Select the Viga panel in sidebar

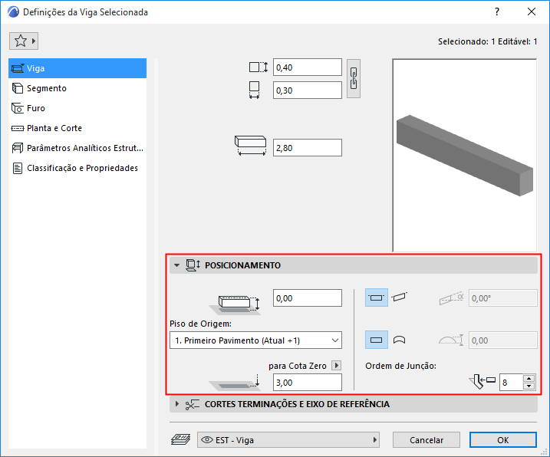[x=77, y=68]
